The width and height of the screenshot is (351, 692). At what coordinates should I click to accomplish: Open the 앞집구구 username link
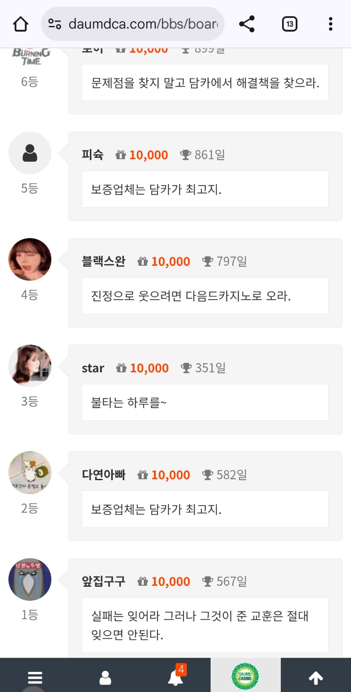[x=104, y=581]
